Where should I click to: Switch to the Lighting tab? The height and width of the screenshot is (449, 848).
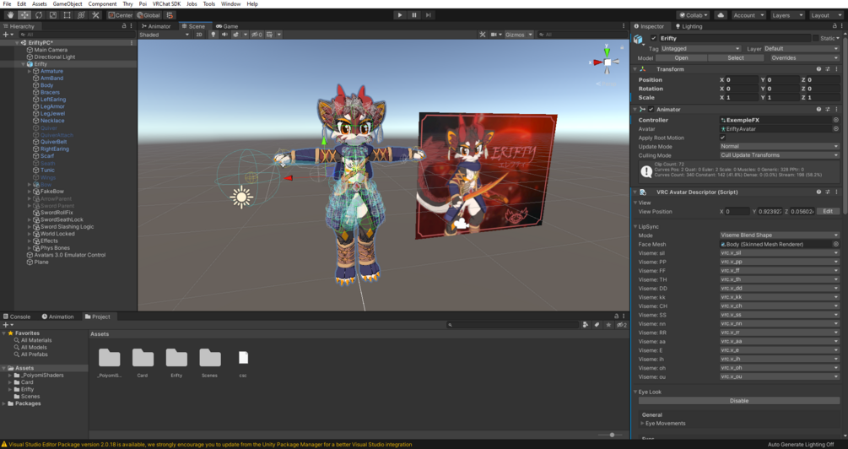689,26
